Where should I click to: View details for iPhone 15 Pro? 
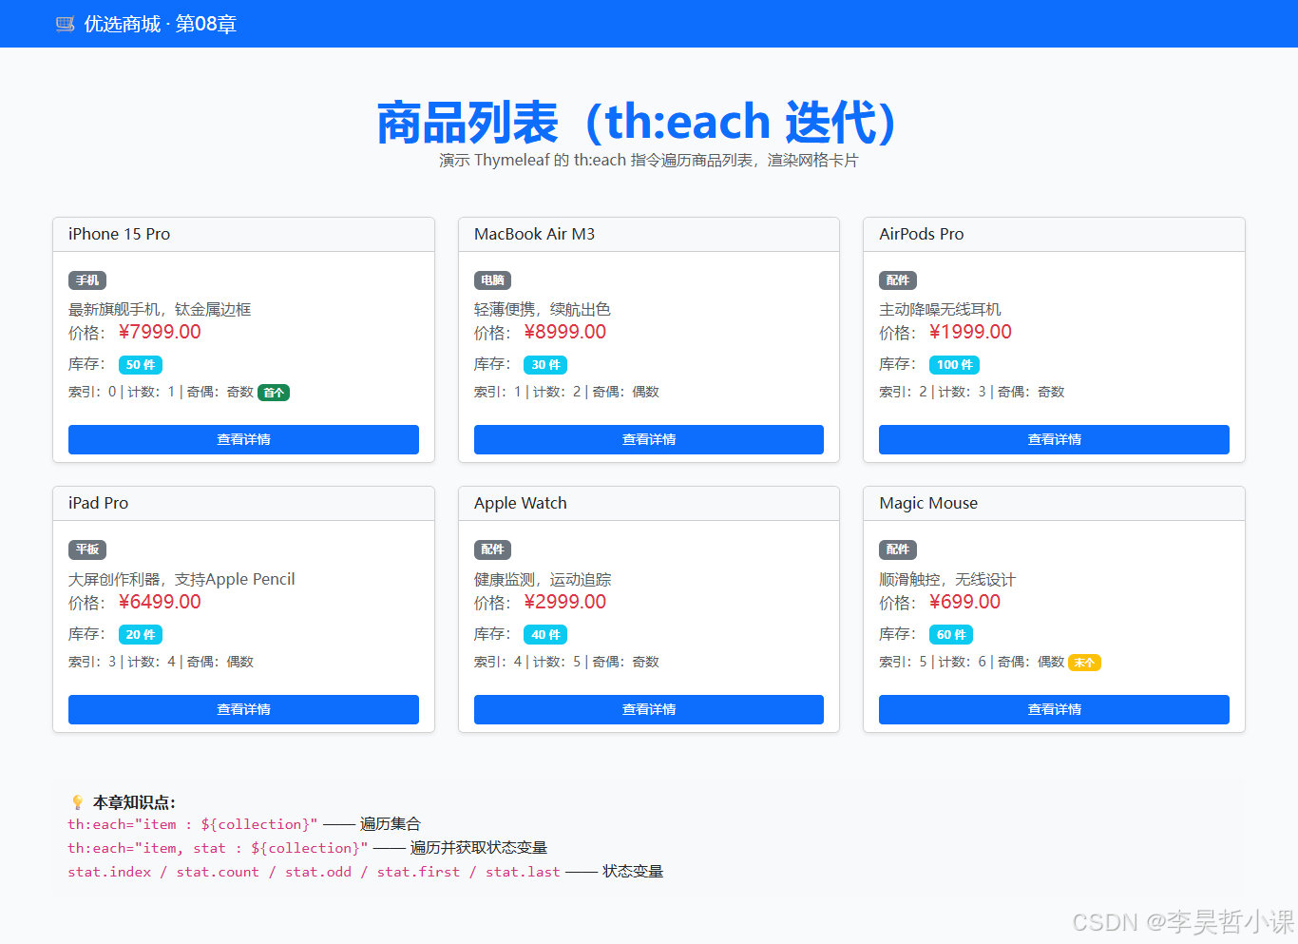(x=243, y=439)
